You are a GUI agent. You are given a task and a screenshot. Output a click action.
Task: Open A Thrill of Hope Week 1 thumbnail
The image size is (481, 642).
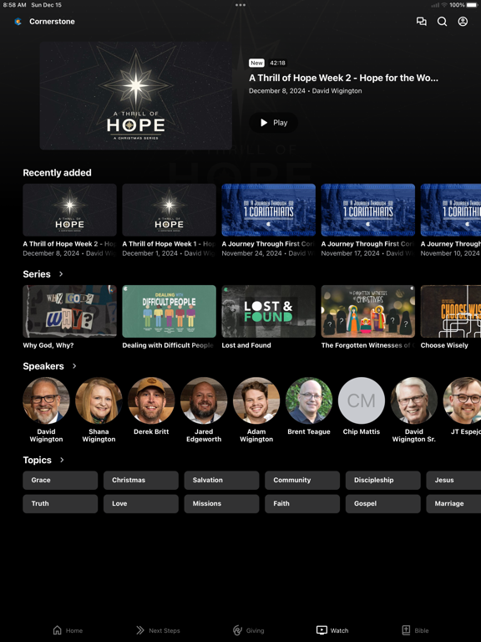click(x=169, y=210)
